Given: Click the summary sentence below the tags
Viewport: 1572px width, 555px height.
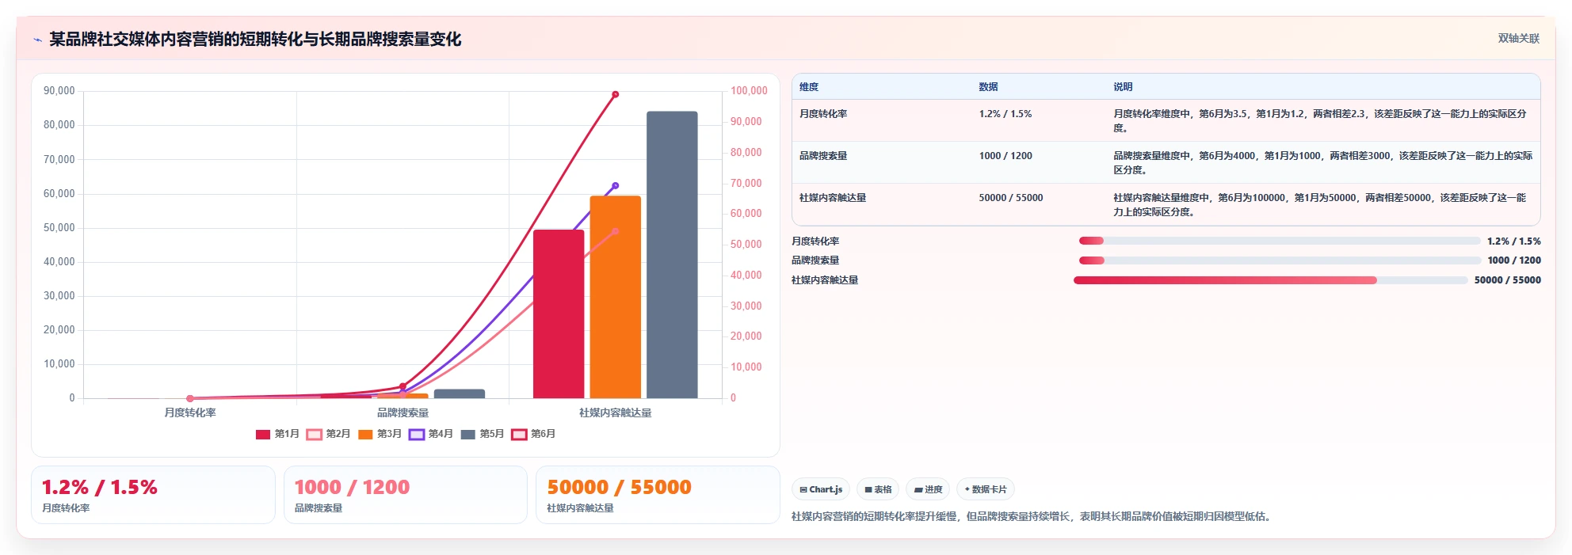Looking at the screenshot, I should click(x=1033, y=516).
